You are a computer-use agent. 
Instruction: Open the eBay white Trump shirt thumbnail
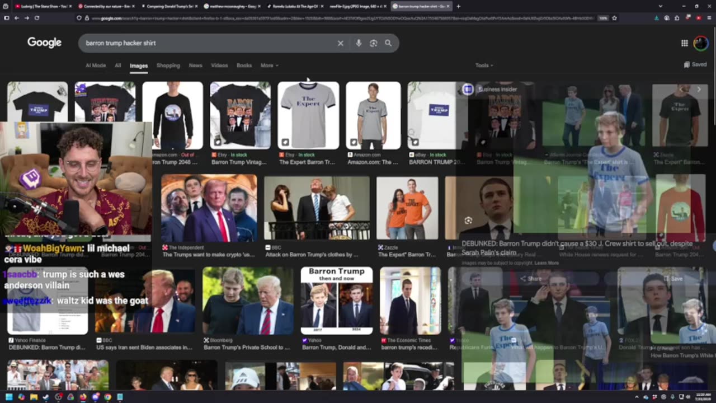(437, 115)
